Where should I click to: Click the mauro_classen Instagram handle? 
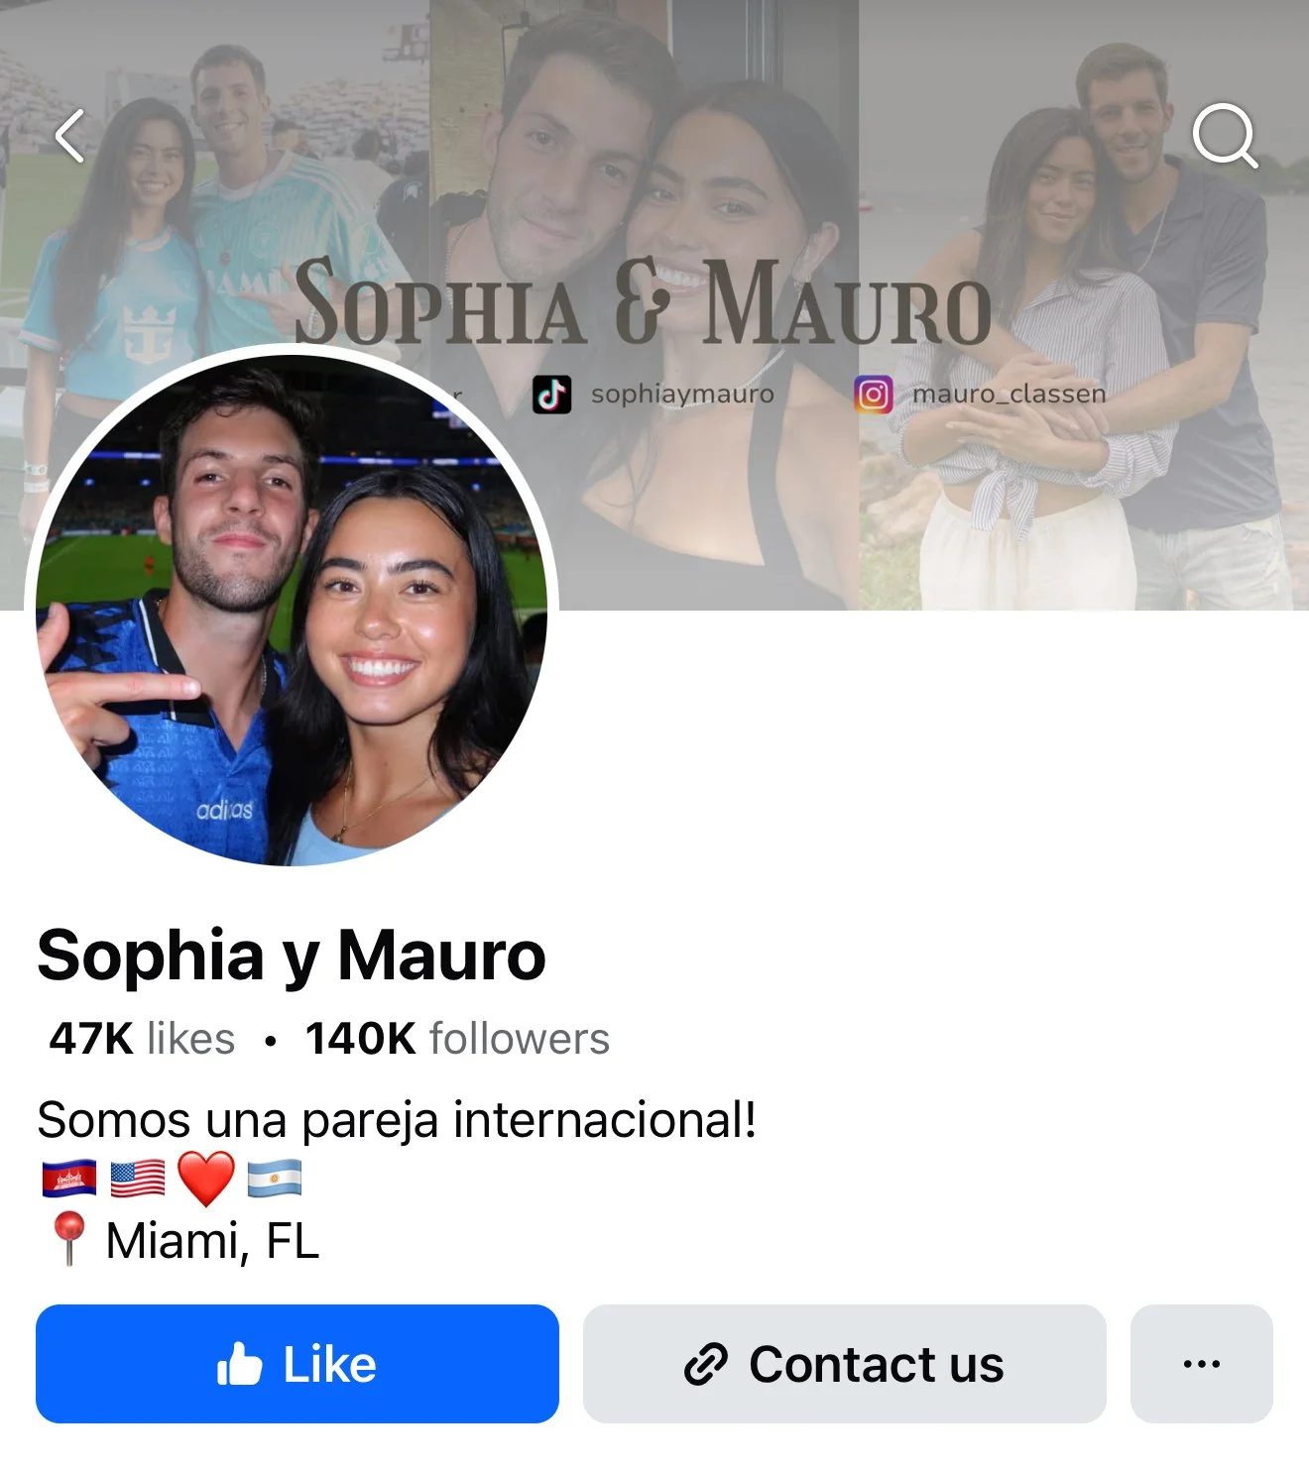[1009, 395]
